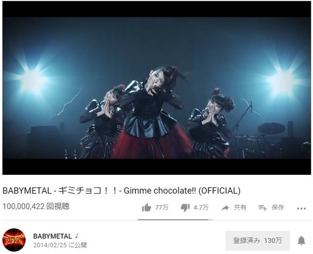Click the save to playlist icon
Viewport: 313px width, 254px height.
point(262,208)
